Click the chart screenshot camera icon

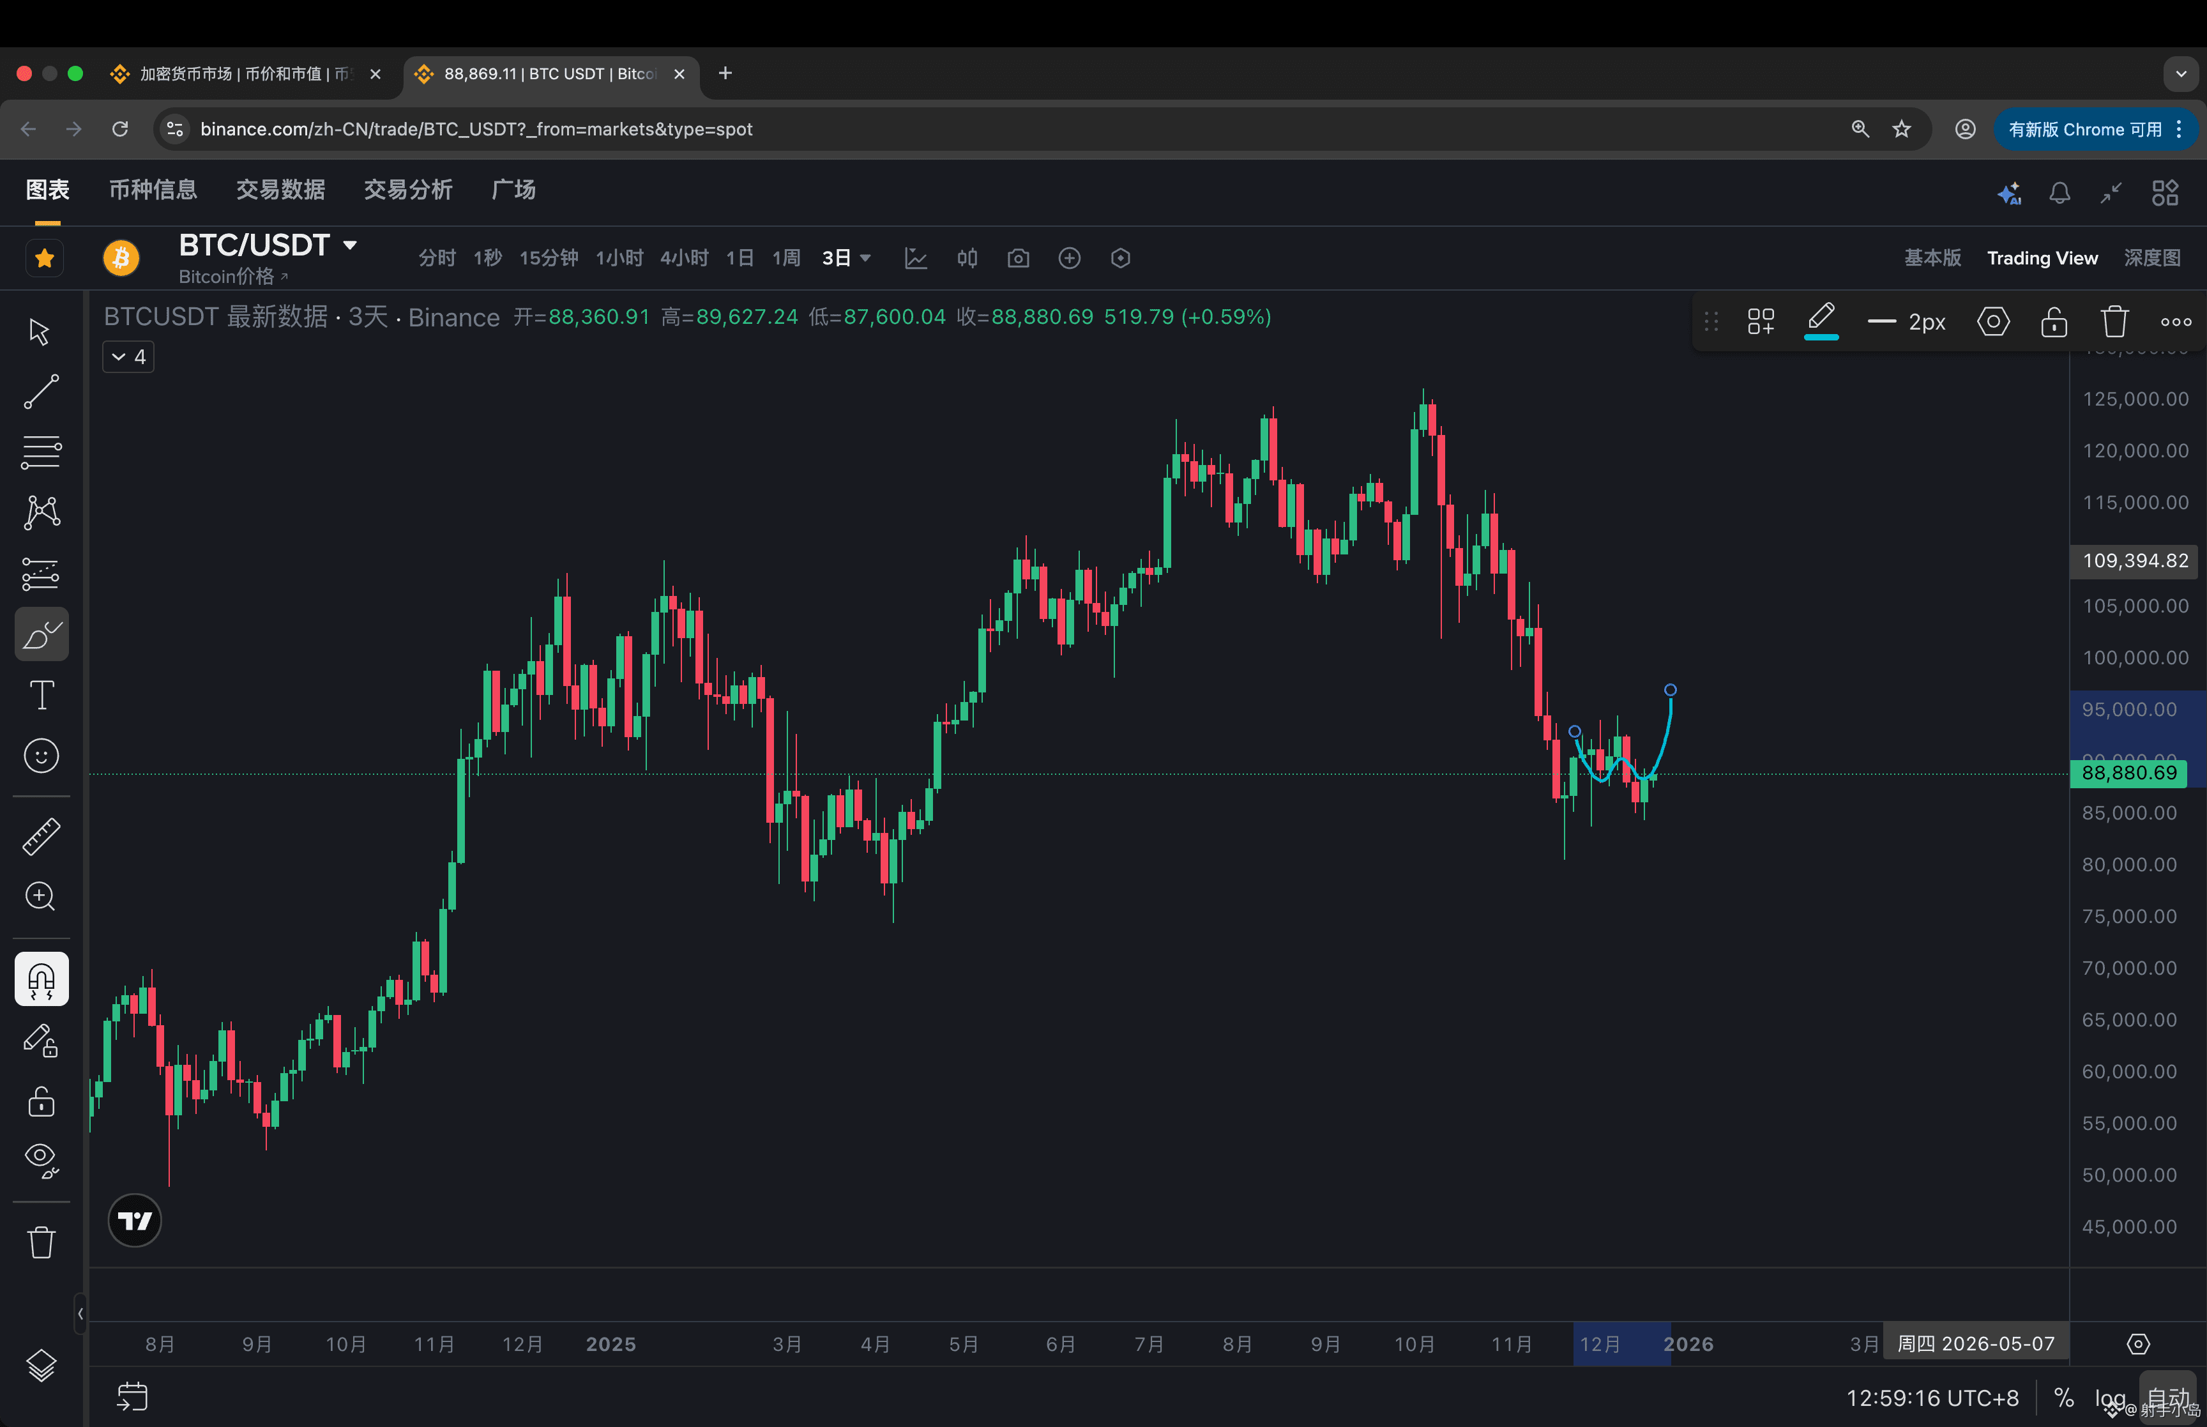(1018, 259)
